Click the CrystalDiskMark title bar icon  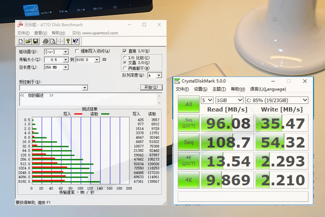[x=177, y=81]
